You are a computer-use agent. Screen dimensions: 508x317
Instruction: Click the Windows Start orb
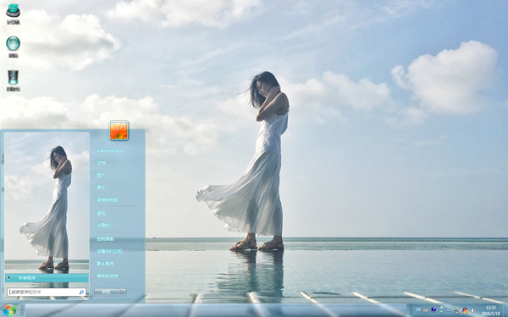(x=9, y=310)
